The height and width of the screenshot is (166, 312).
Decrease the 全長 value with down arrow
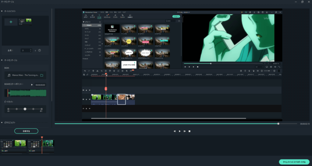click(x=31, y=51)
